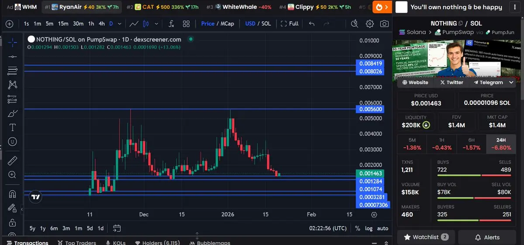Open the indicators fx menu

pos(171,24)
